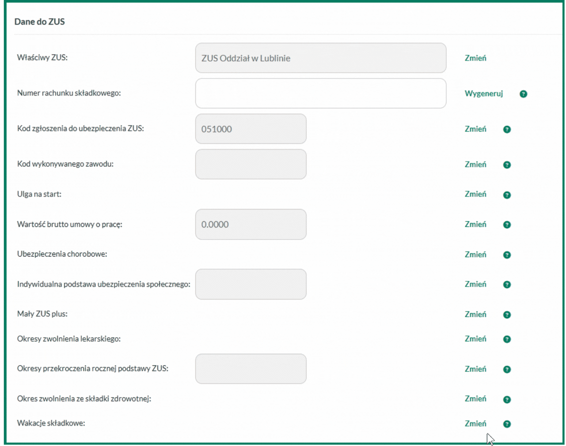Click the 'Okresy zwolnienia lekarskiego:' label
This screenshot has width=566, height=446.
69,339
